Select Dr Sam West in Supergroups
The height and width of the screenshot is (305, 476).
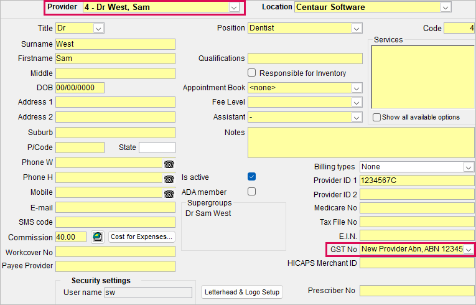208,213
